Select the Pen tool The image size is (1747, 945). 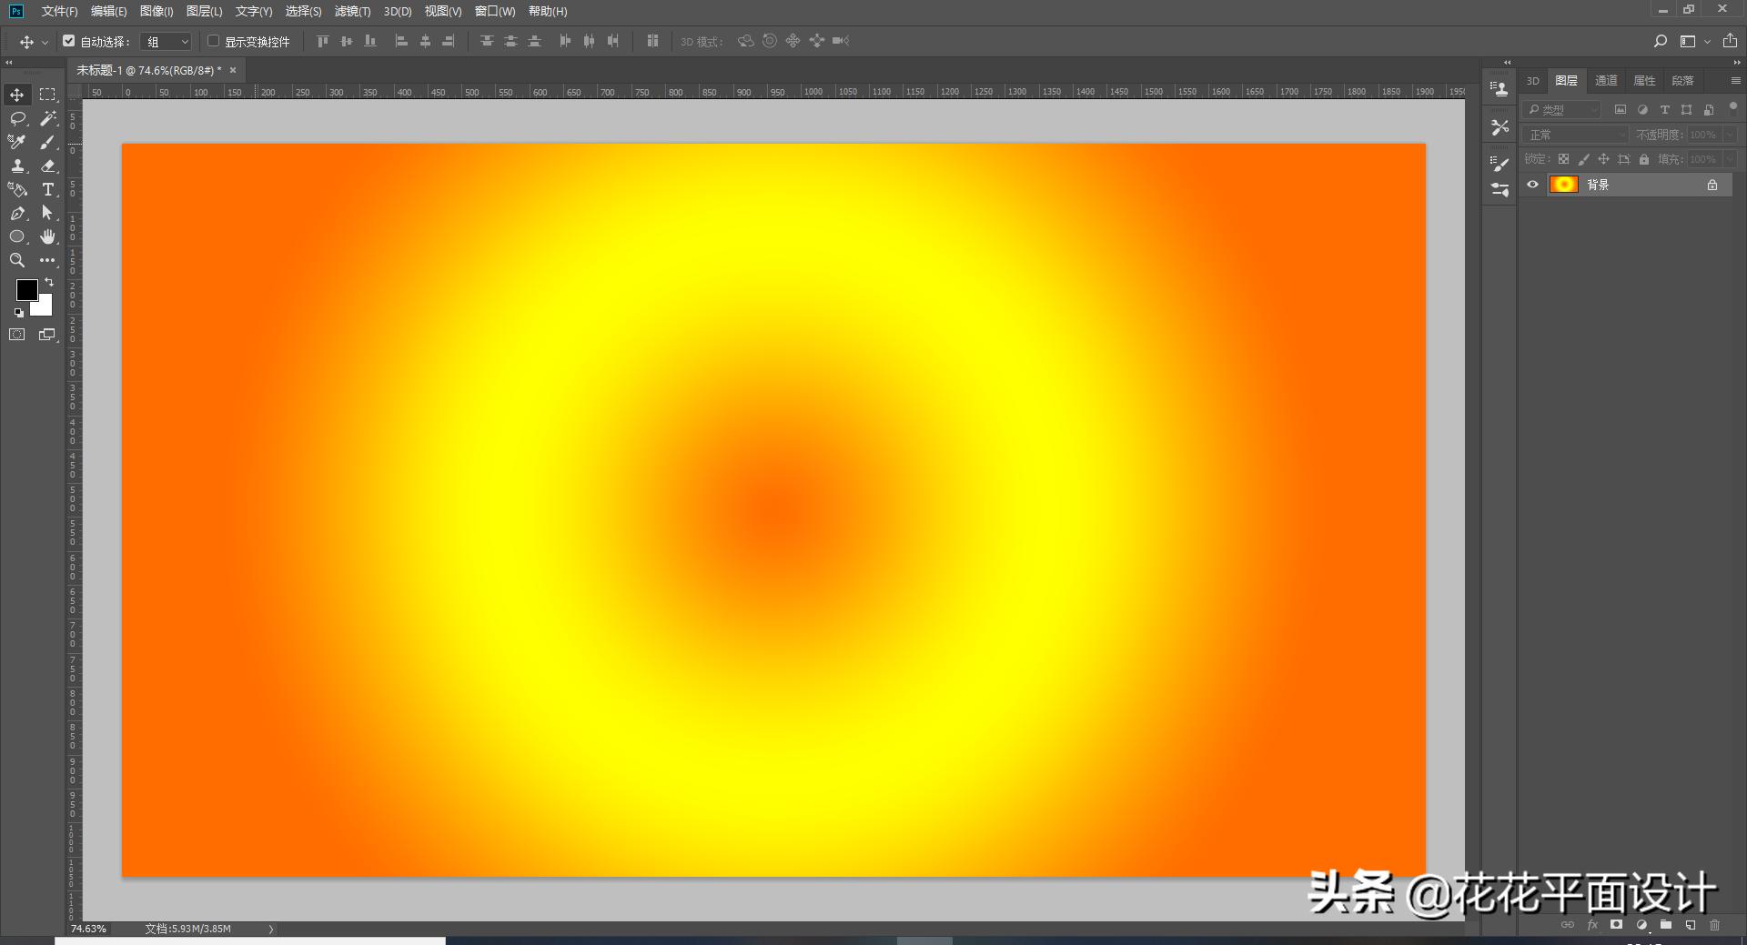pos(17,213)
